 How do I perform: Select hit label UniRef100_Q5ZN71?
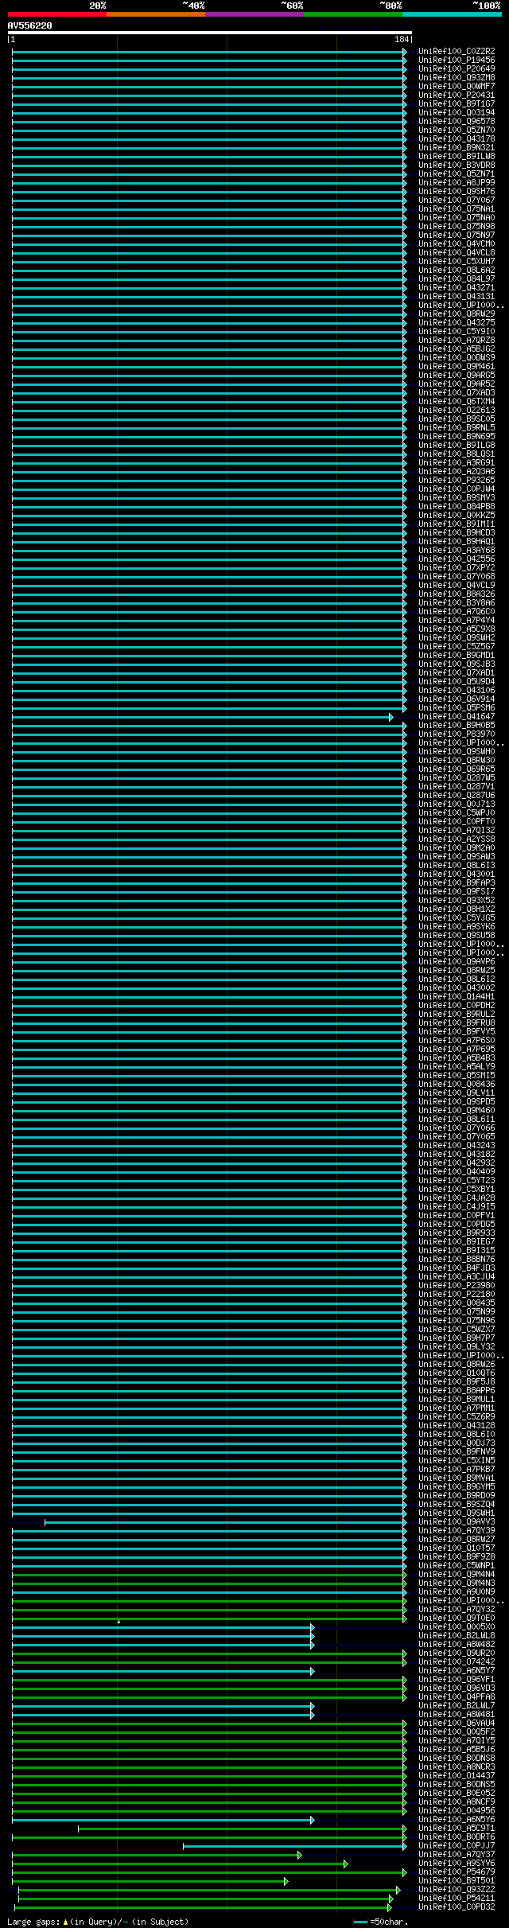tap(457, 174)
